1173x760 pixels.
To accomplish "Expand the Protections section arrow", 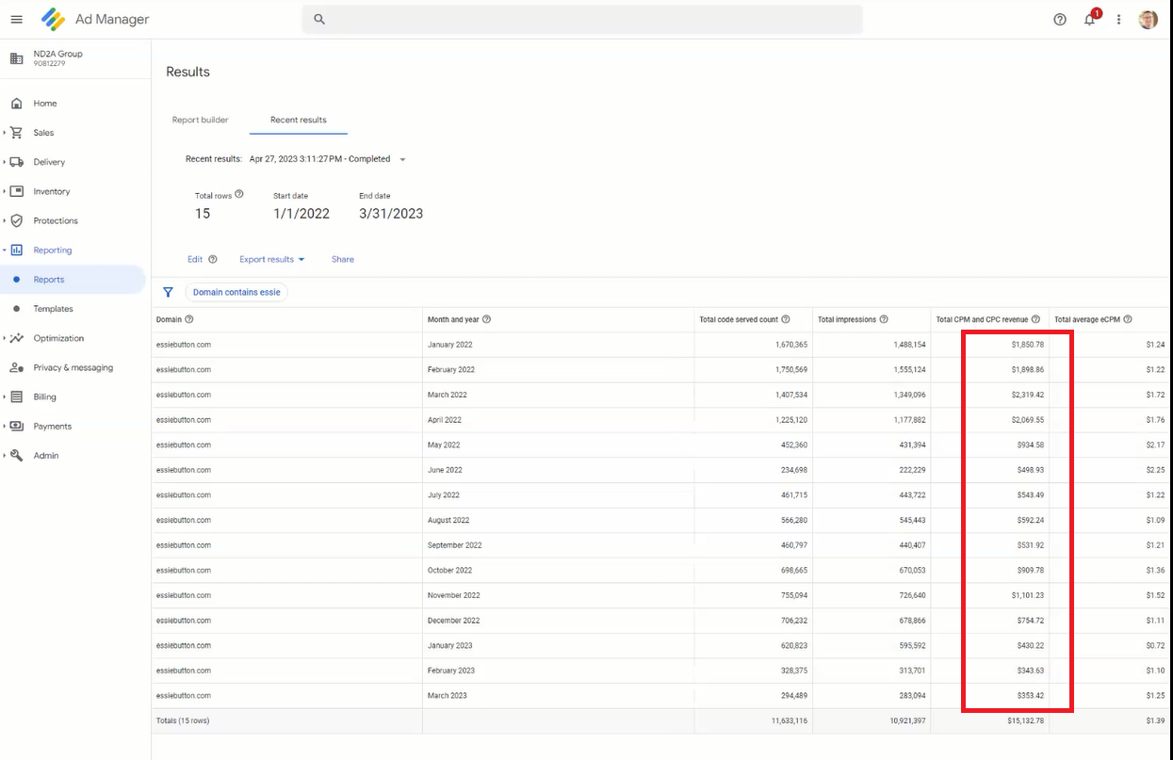I will click(x=5, y=220).
